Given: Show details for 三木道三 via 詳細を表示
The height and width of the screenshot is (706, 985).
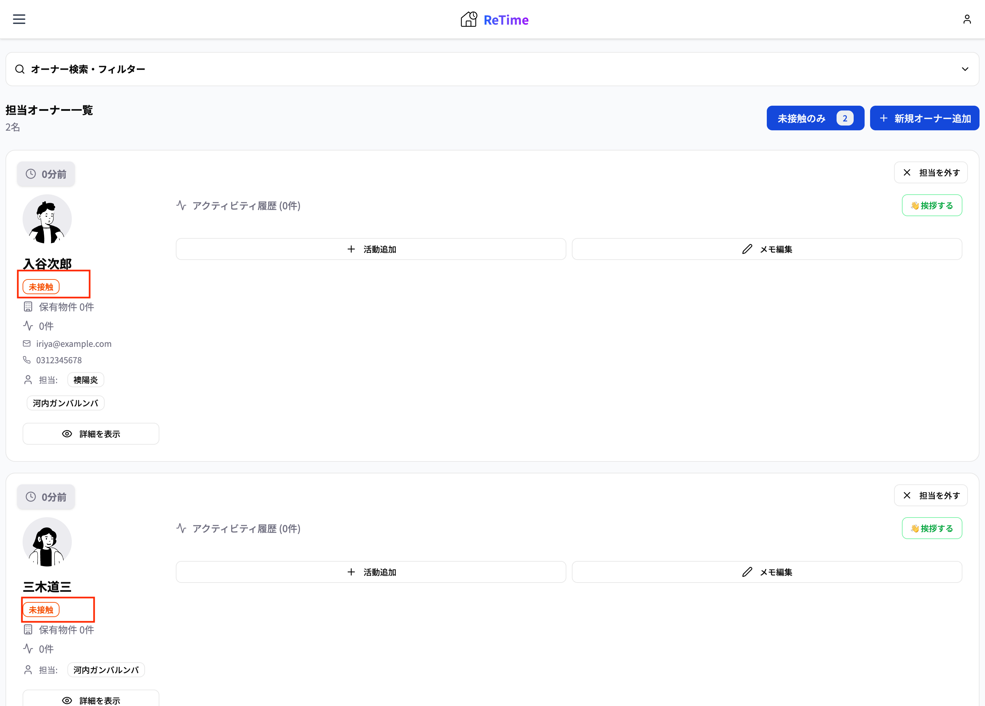Looking at the screenshot, I should pos(91,700).
